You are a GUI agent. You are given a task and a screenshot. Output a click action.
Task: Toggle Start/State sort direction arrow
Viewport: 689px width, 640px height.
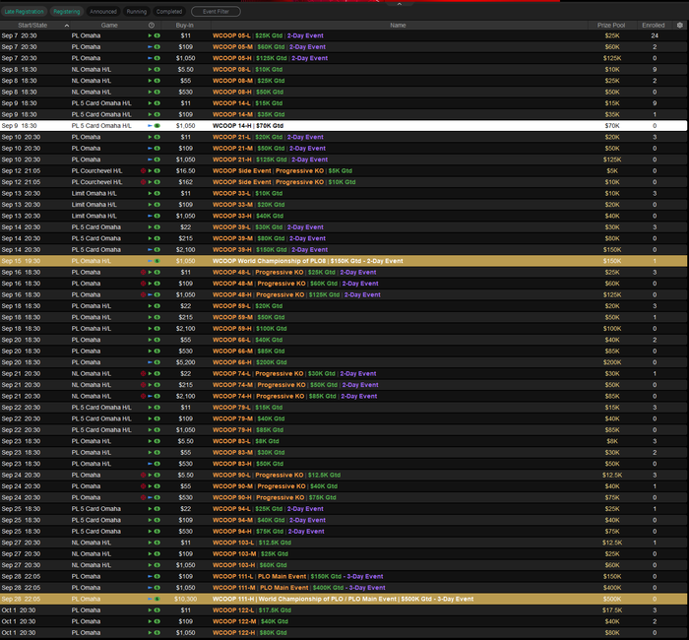tap(67, 26)
